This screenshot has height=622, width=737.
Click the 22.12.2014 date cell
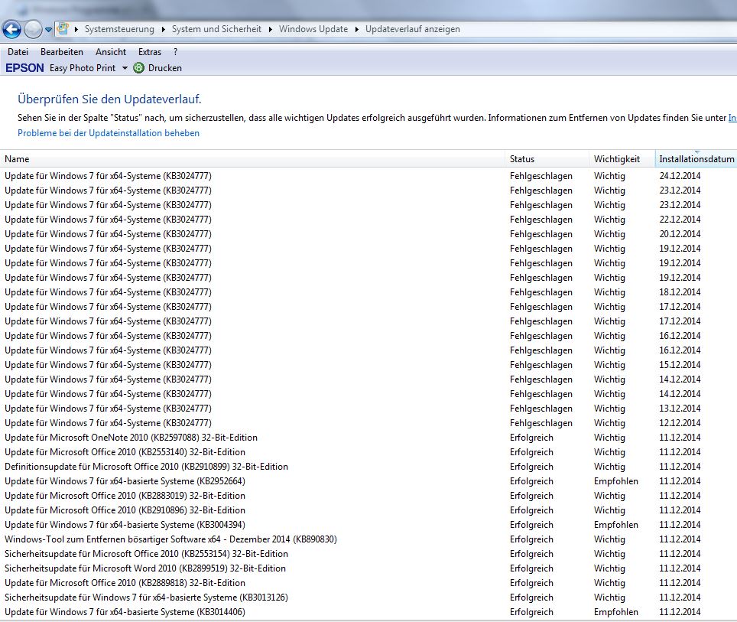[680, 220]
